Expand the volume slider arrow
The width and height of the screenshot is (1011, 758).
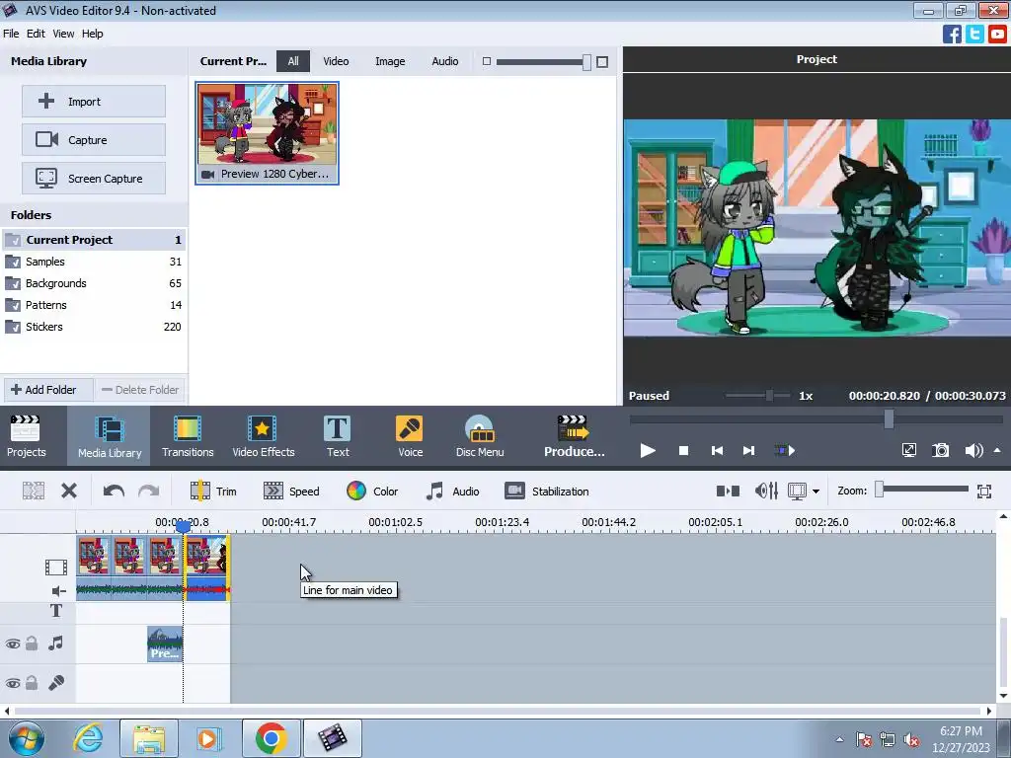997,450
